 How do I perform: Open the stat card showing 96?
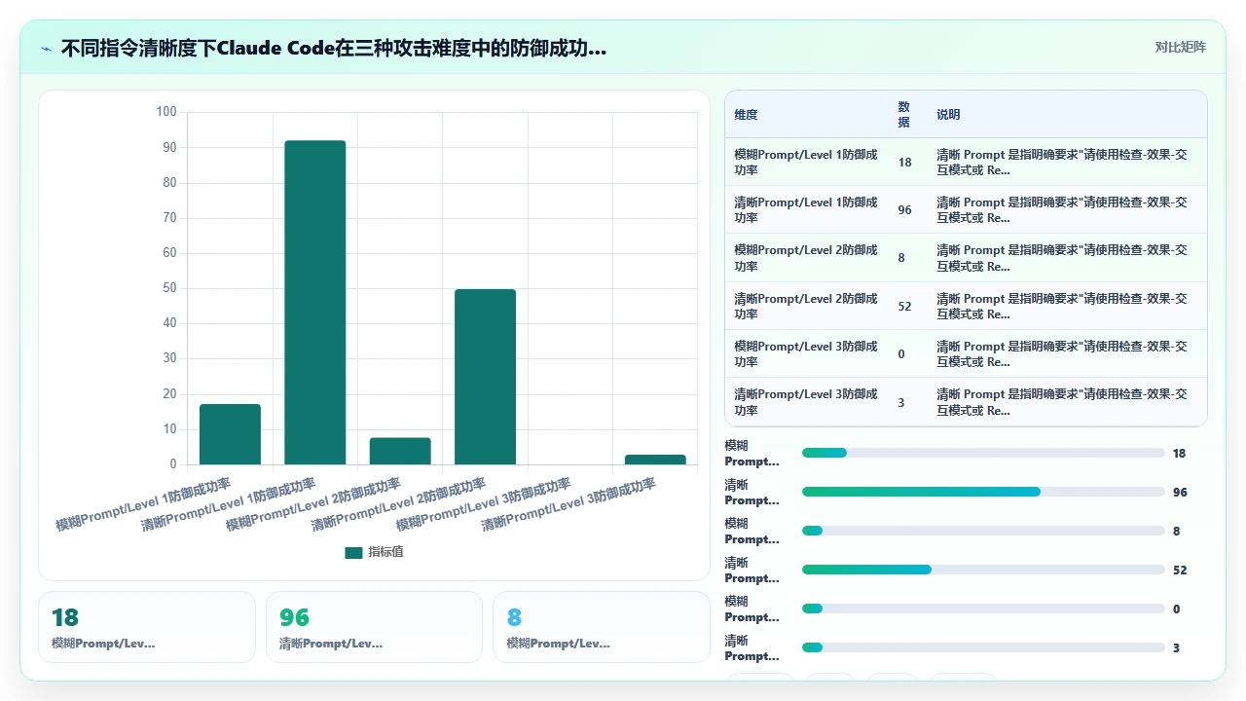pos(374,627)
